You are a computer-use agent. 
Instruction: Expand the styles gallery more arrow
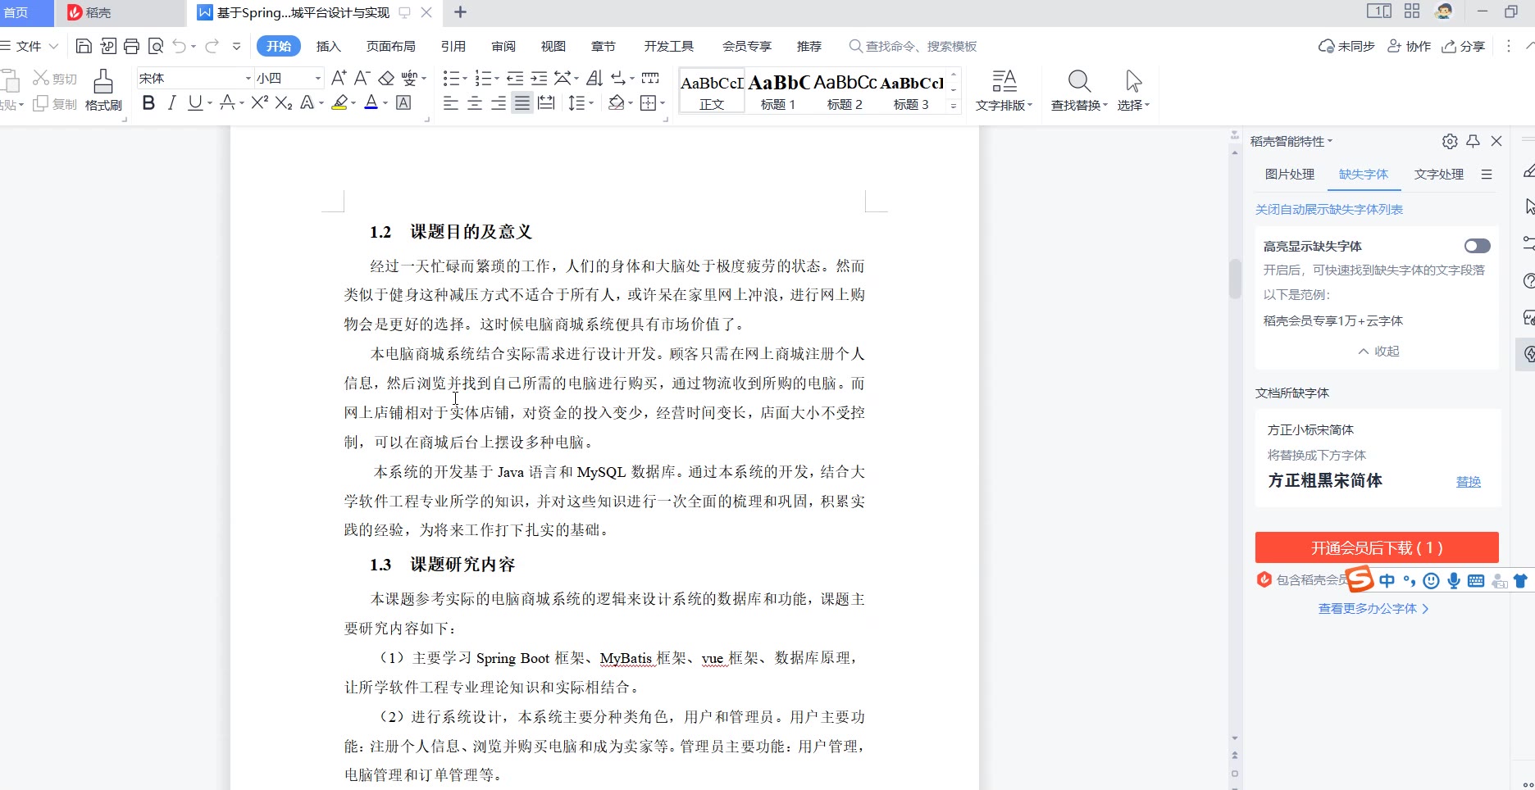(x=953, y=106)
